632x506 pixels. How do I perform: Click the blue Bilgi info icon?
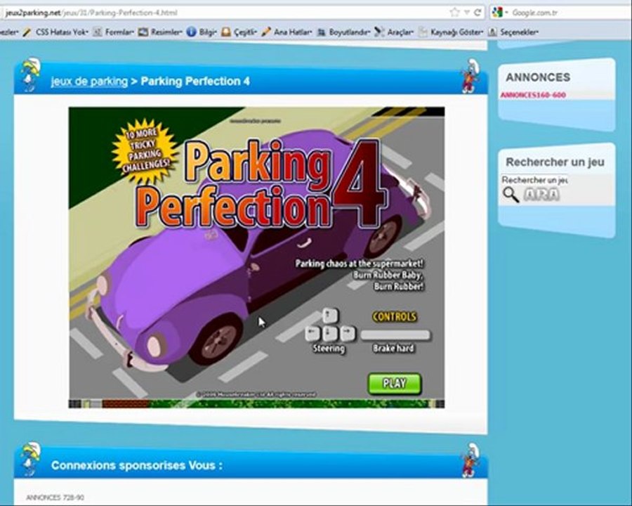[192, 32]
